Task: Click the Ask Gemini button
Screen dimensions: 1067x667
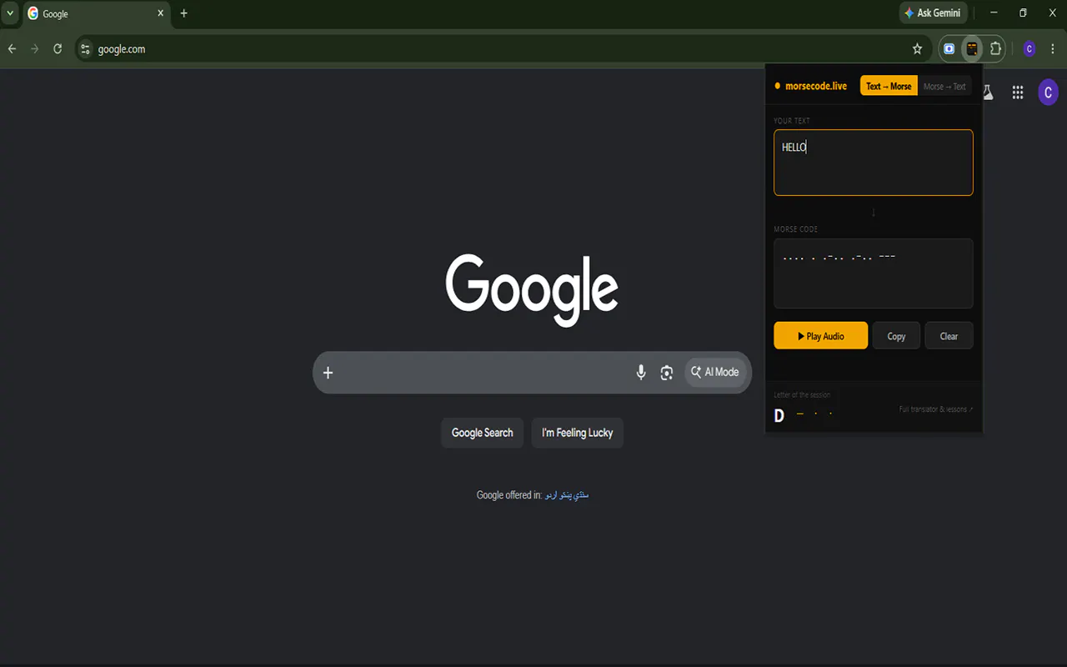Action: click(933, 13)
